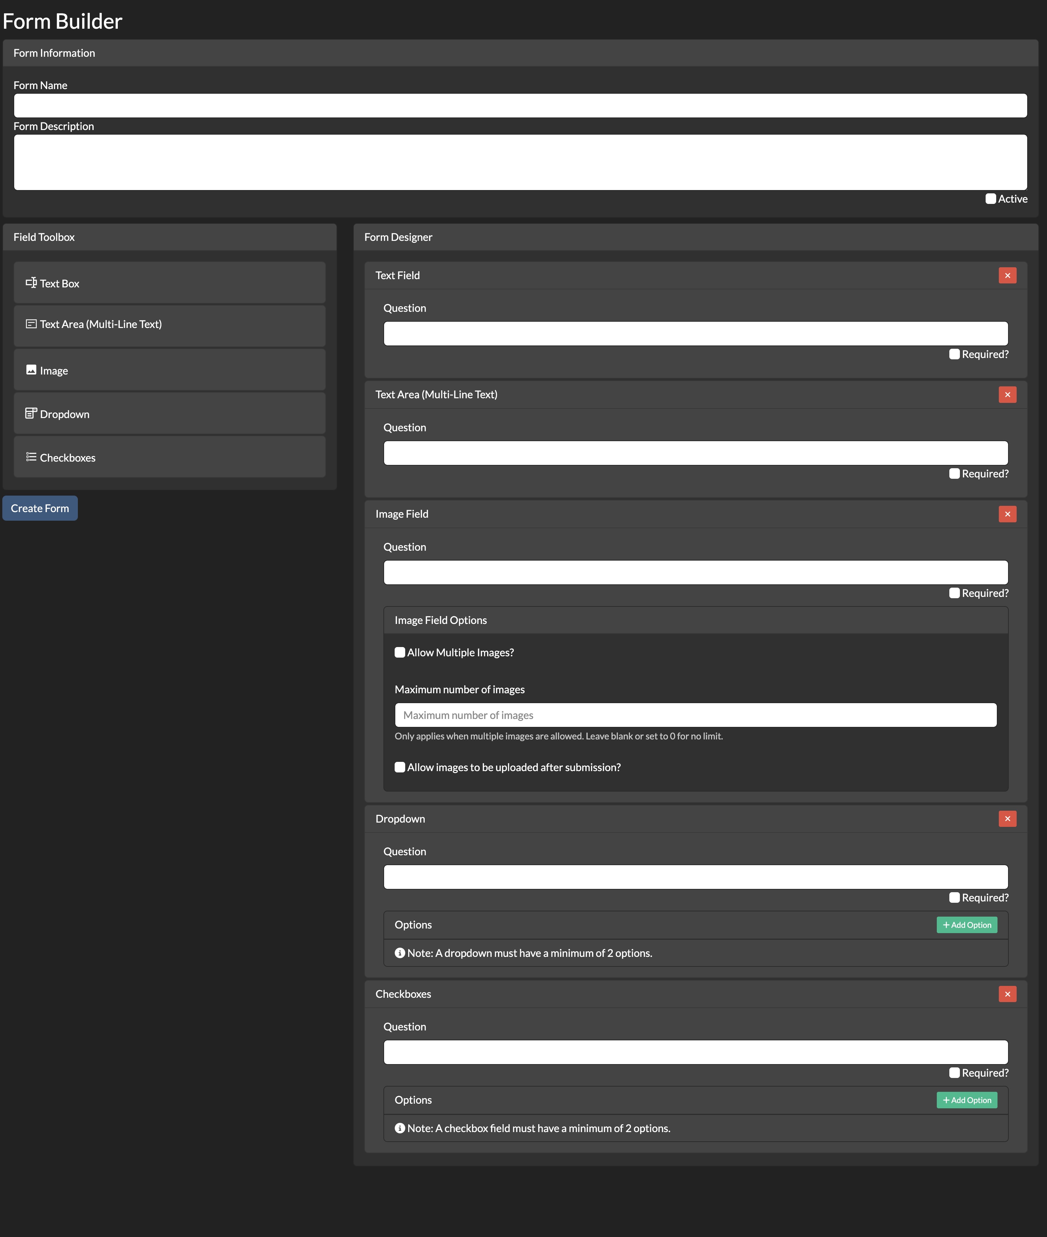Image resolution: width=1047 pixels, height=1237 pixels.
Task: Mark the Checkboxes field as Required
Action: coord(954,1073)
